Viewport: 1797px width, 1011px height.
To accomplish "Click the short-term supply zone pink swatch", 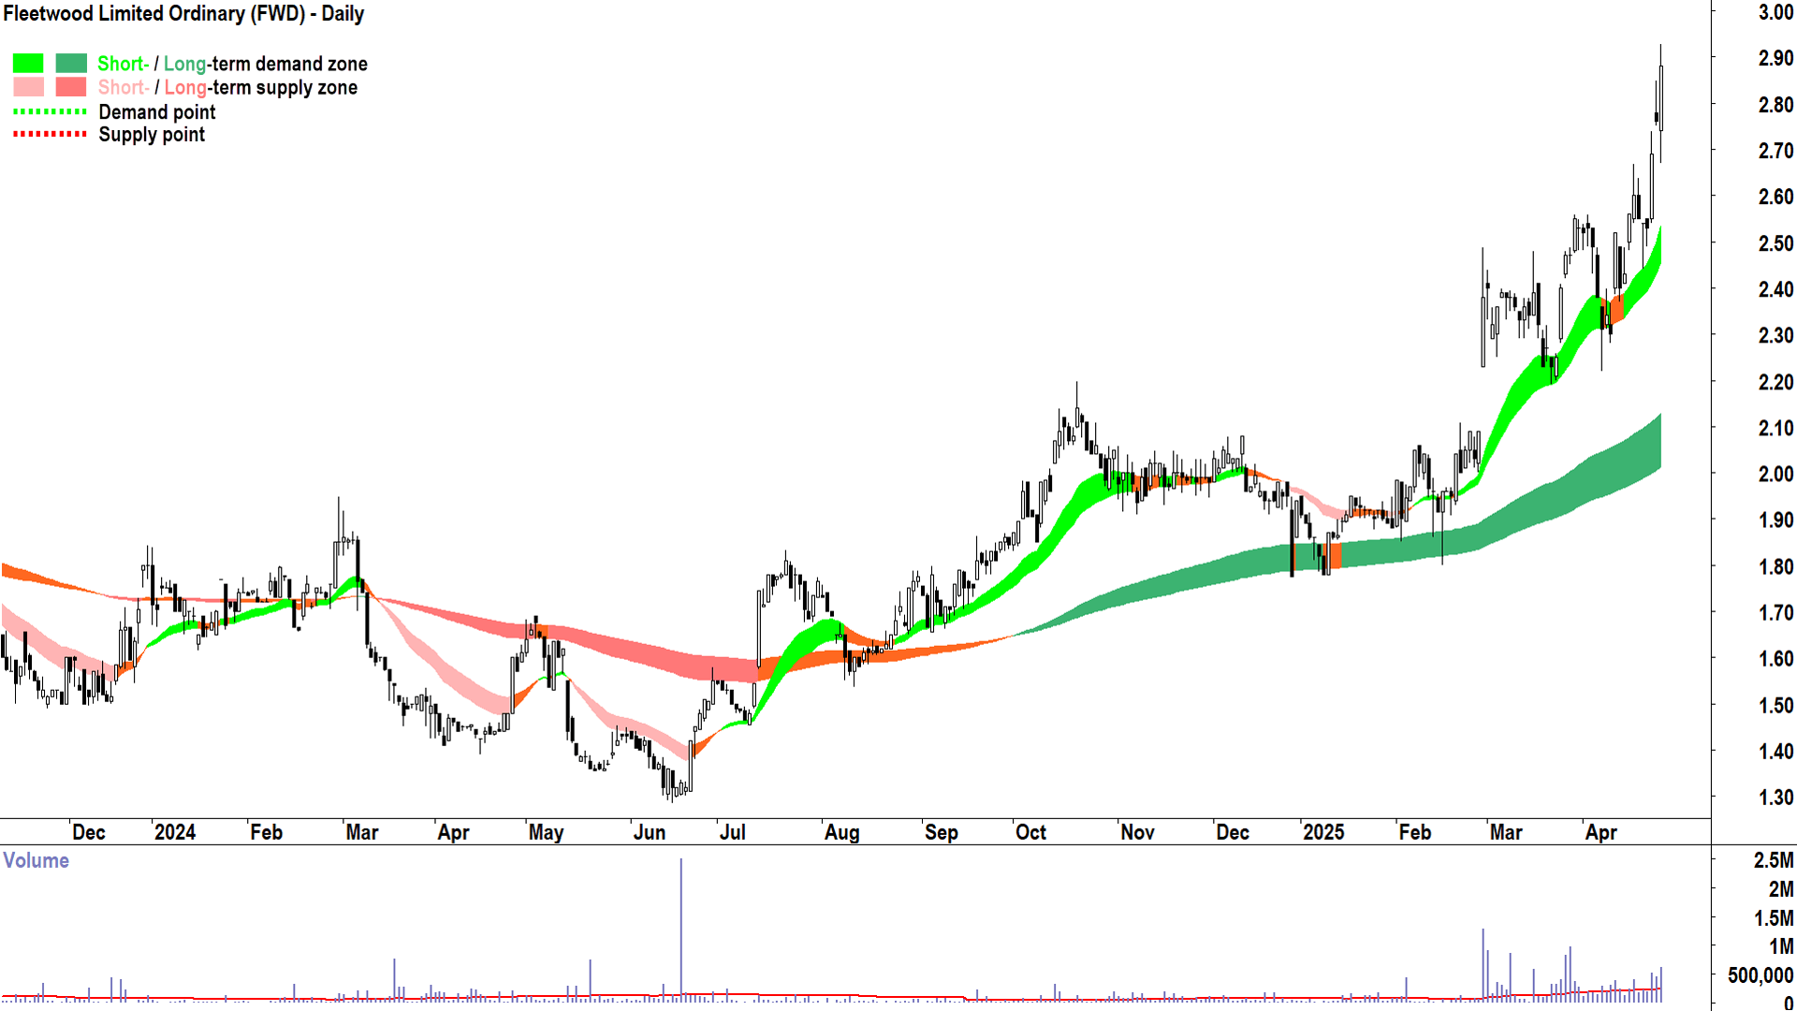I will 28,87.
